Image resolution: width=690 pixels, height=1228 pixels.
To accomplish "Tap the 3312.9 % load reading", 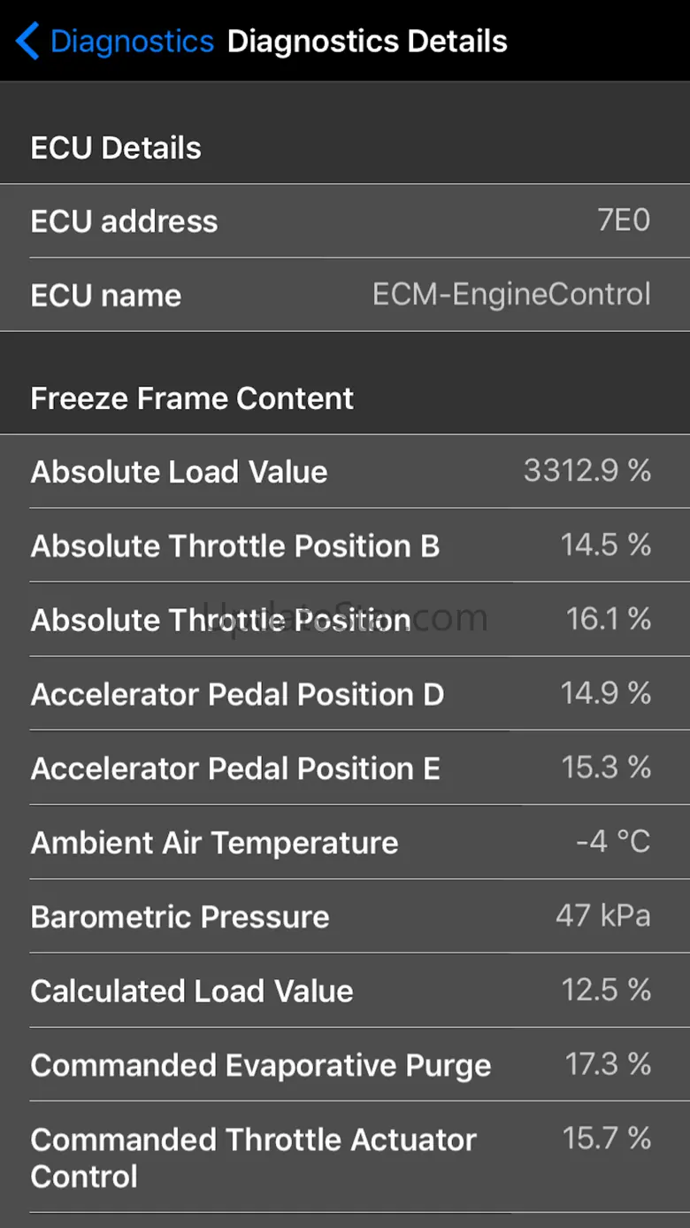I will pos(586,471).
